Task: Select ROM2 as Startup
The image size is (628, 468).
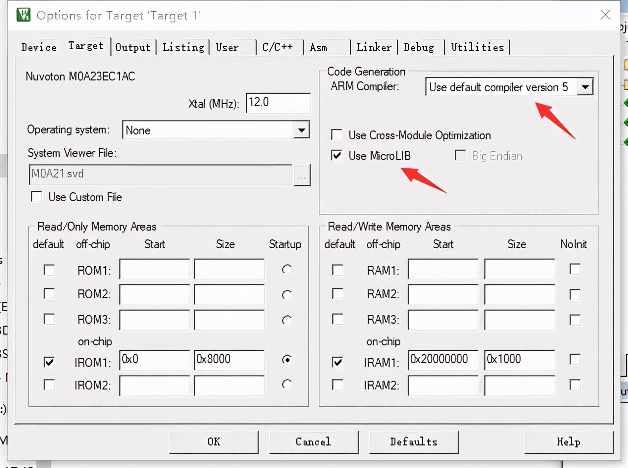Action: coord(287,294)
